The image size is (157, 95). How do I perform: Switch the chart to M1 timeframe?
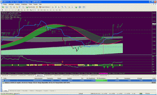35,10
